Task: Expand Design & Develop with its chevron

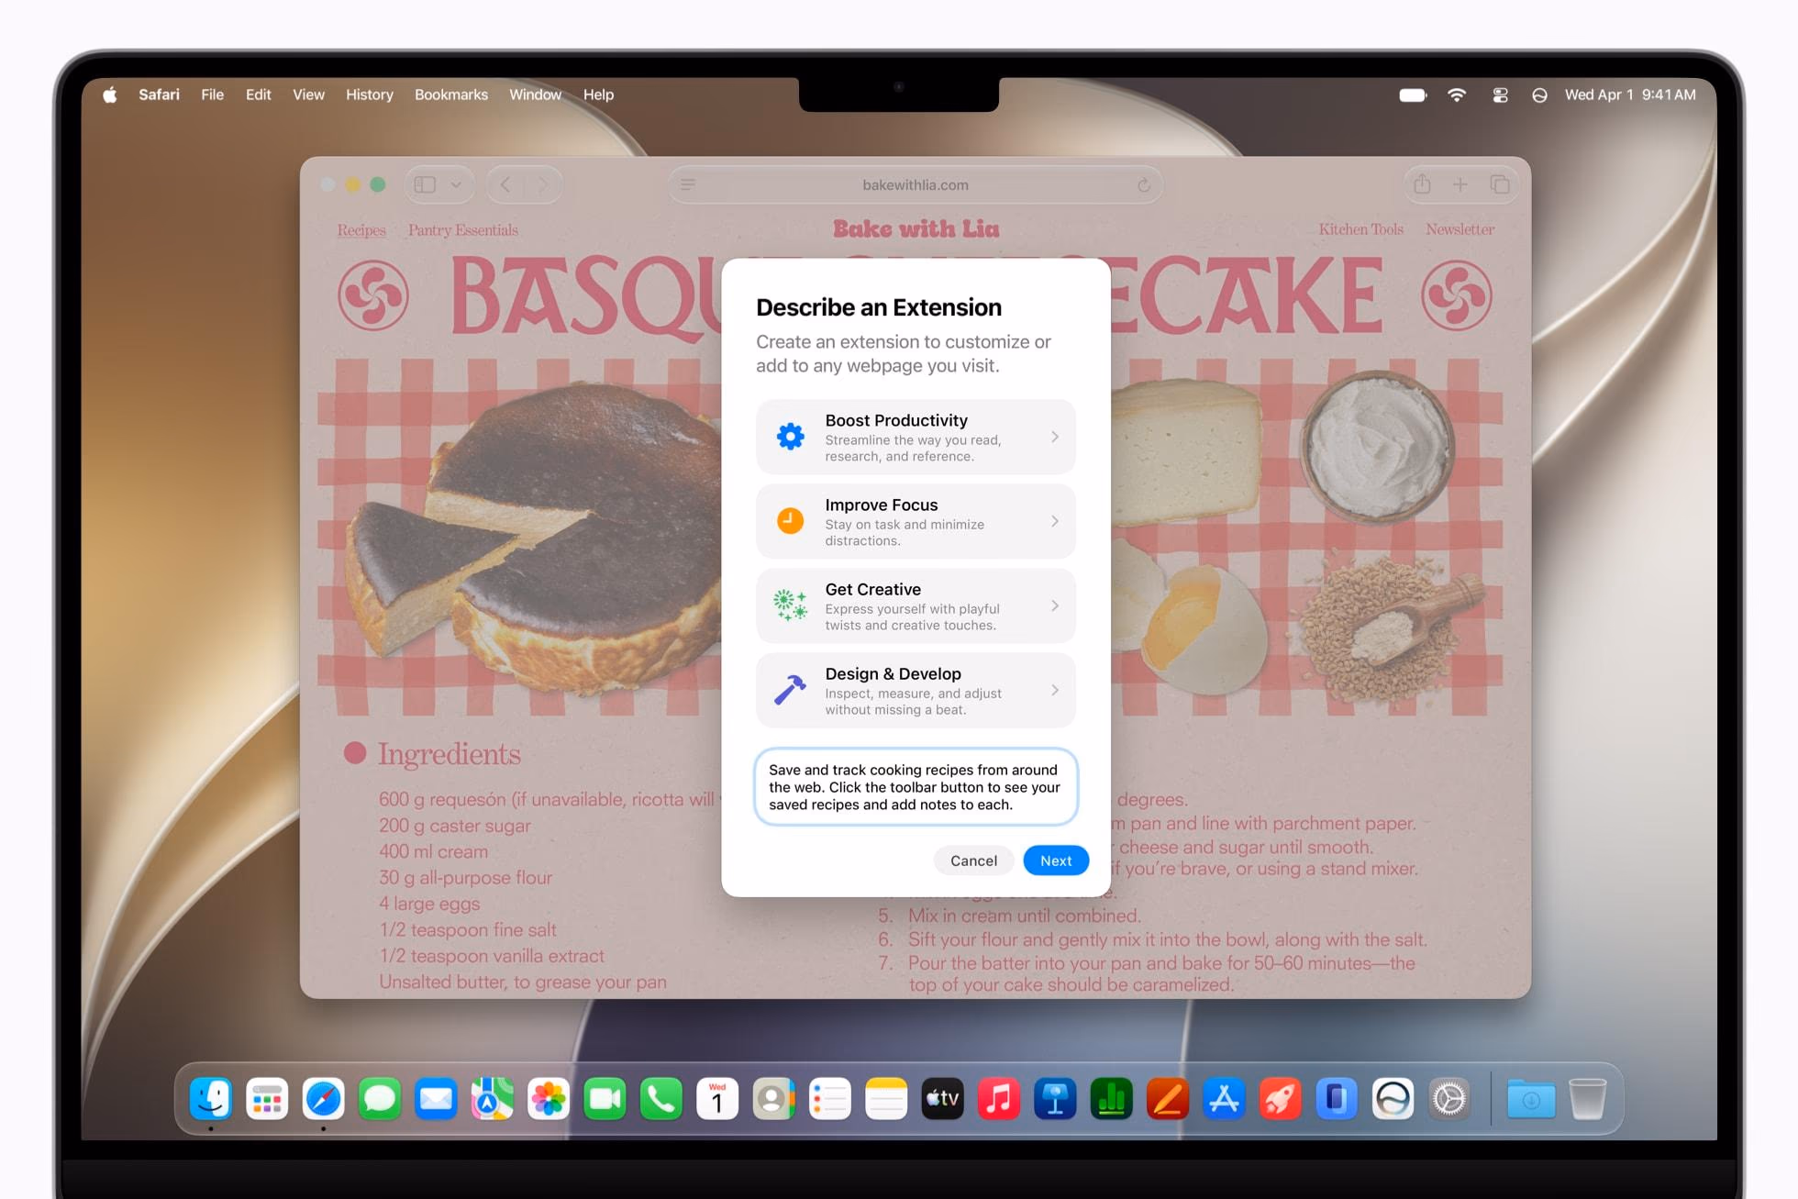Action: point(1055,690)
